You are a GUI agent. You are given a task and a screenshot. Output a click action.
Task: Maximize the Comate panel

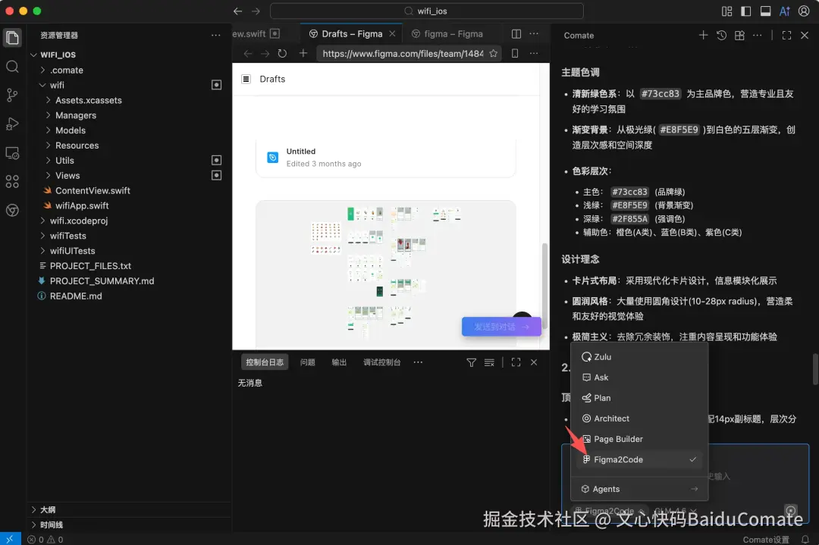click(786, 35)
